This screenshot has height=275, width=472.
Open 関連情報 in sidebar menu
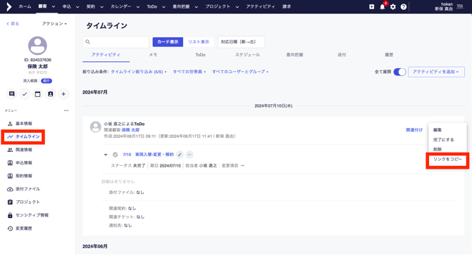coord(24,150)
